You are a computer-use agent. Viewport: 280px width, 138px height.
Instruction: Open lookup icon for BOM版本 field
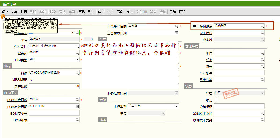(x=77, y=120)
